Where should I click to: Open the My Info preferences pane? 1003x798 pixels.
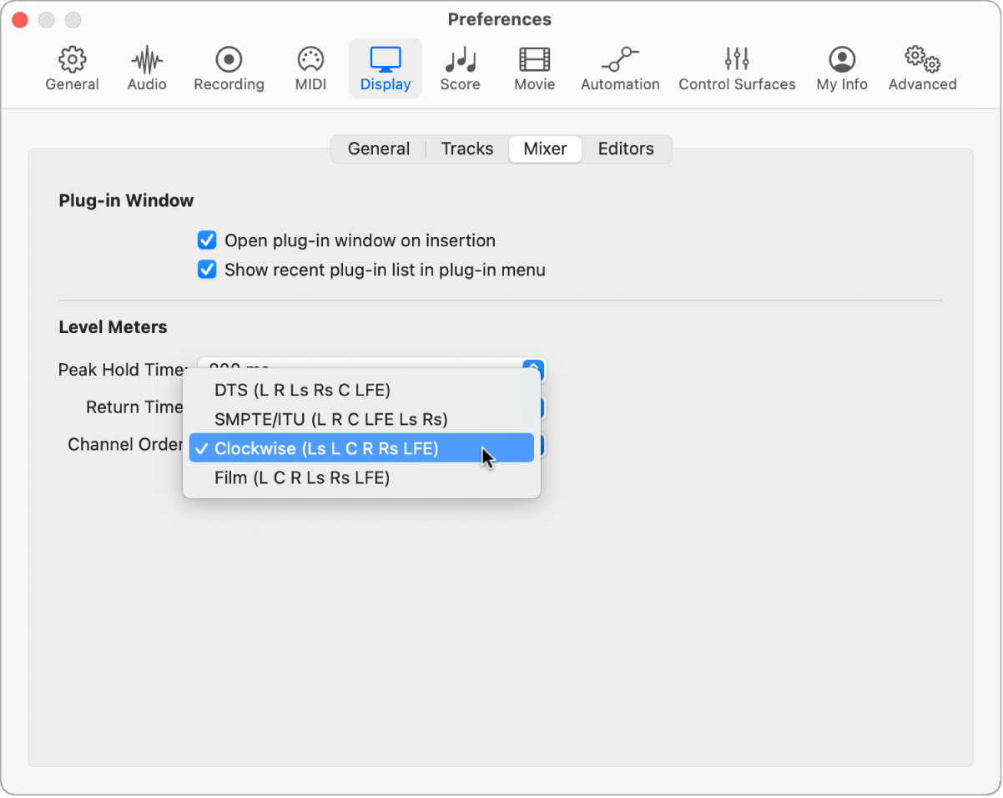(x=842, y=69)
